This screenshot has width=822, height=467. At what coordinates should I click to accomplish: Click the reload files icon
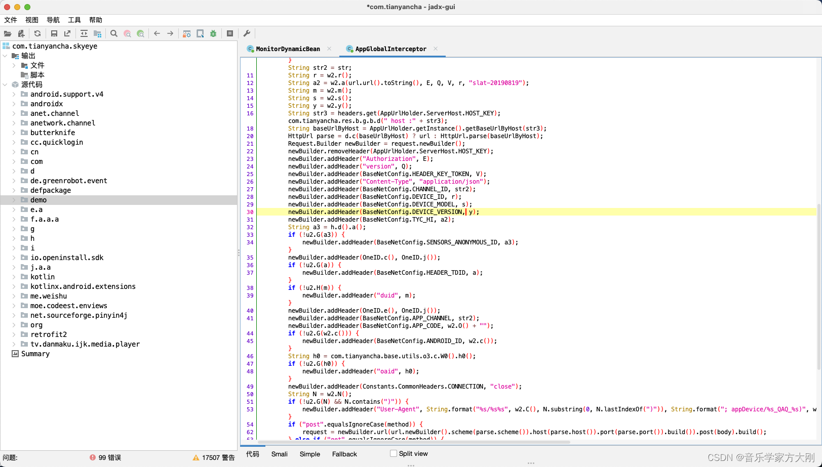point(37,33)
